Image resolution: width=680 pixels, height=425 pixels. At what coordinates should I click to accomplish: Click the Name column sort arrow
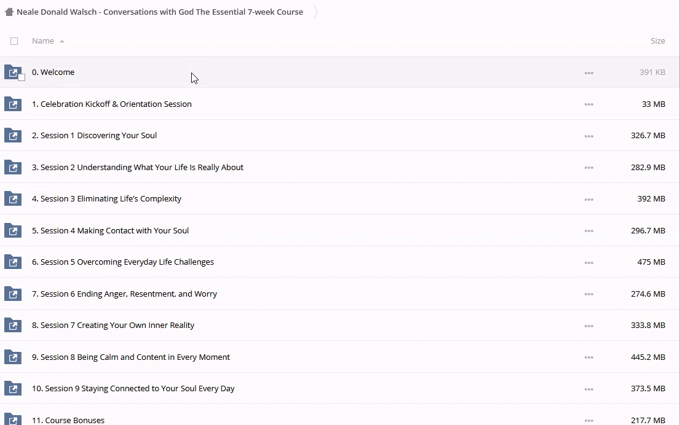[x=62, y=41]
